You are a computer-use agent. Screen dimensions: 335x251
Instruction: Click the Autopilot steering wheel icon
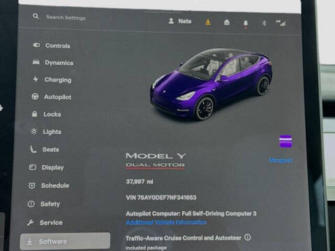35,96
